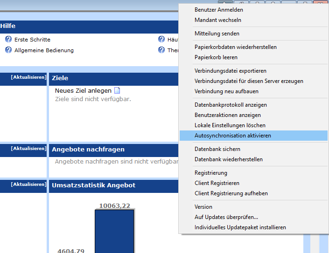
Task: Select Benutzer Anmelden from the menu
Action: click(x=253, y=10)
